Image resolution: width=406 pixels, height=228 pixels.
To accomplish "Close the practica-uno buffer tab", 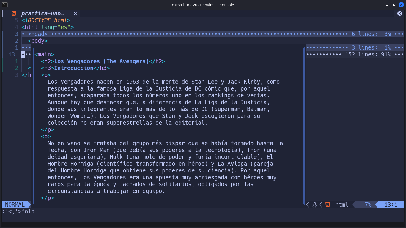I will click(75, 14).
